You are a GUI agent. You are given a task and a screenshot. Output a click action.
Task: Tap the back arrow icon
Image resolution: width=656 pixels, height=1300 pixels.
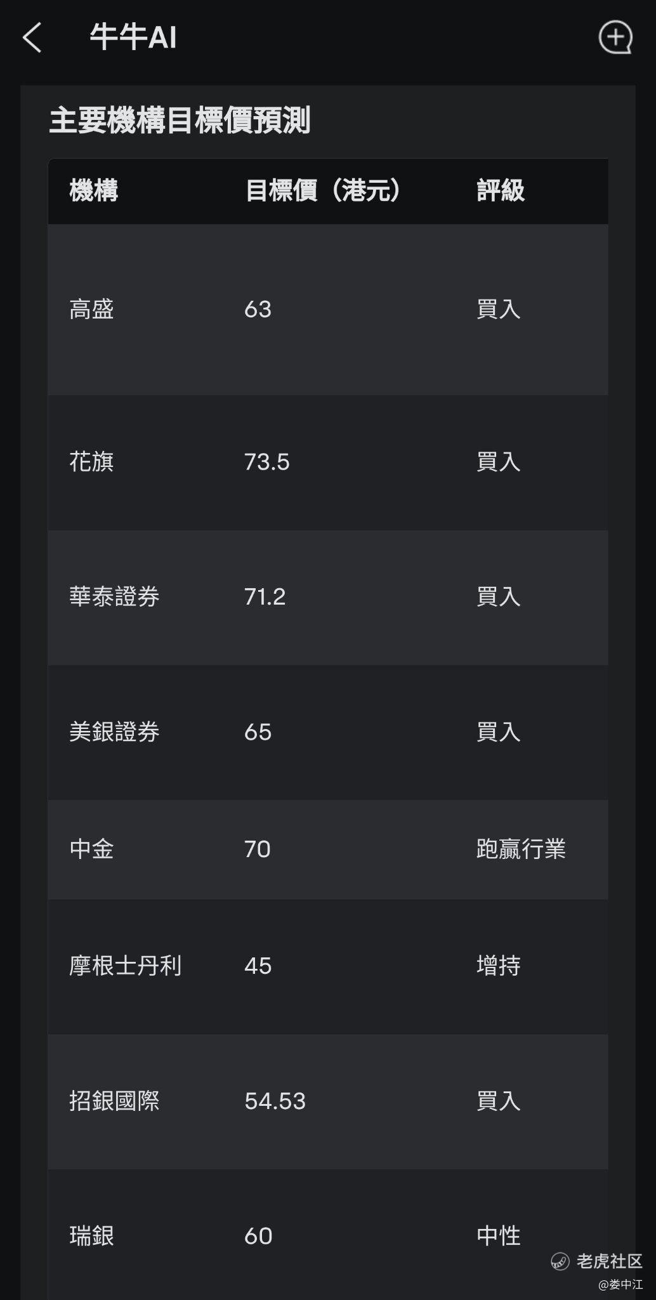32,37
